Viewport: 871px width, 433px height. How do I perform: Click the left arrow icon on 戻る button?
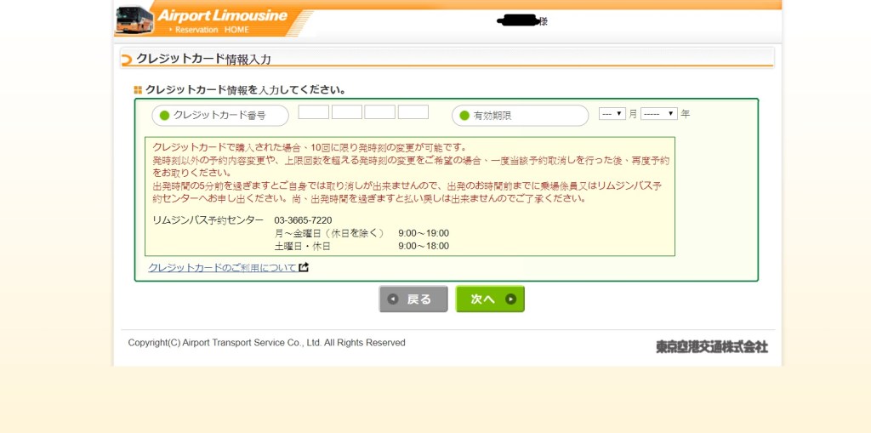393,299
